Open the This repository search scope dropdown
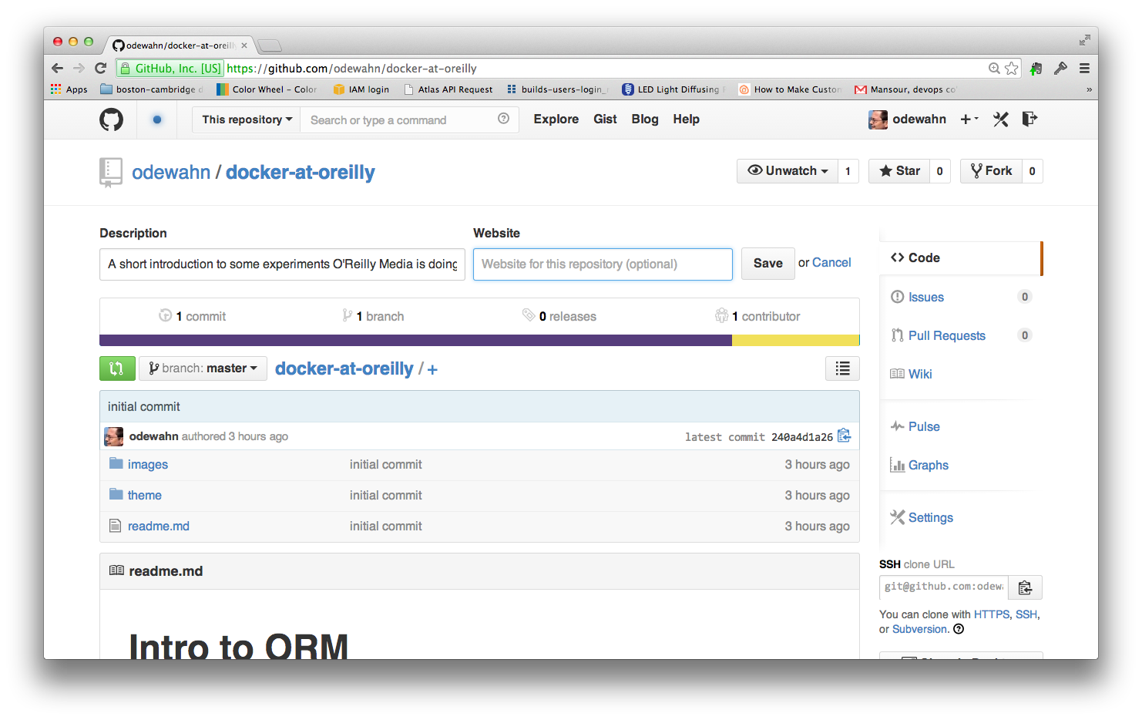Image resolution: width=1142 pixels, height=720 pixels. pyautogui.click(x=247, y=119)
